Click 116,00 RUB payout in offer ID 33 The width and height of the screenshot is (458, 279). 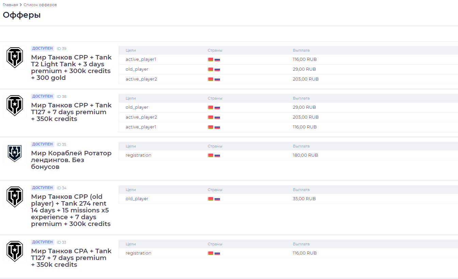[x=305, y=253]
